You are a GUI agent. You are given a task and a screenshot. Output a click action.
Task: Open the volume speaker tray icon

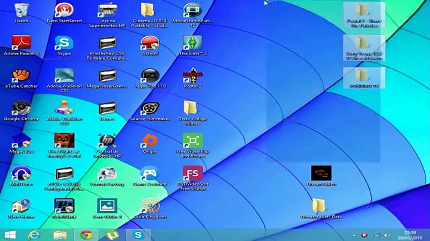pos(387,235)
